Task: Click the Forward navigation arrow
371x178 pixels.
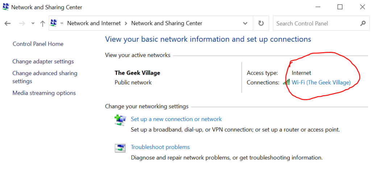Action: pyautogui.click(x=22, y=23)
